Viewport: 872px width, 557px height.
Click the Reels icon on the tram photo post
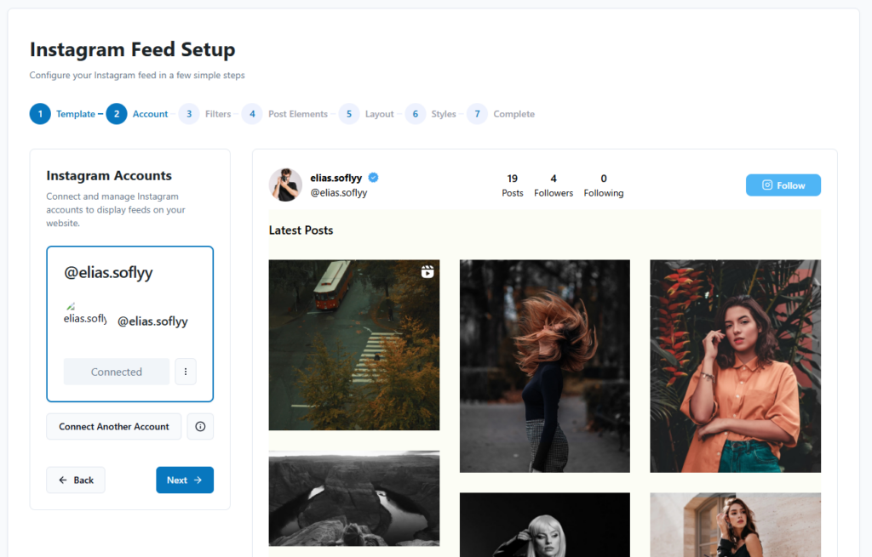point(427,270)
